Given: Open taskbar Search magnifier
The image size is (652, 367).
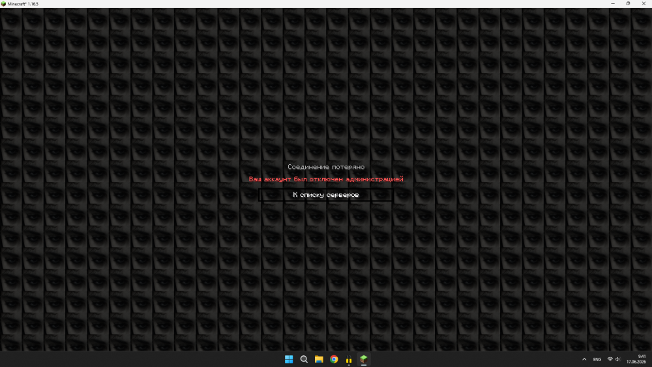Looking at the screenshot, I should click(x=304, y=359).
